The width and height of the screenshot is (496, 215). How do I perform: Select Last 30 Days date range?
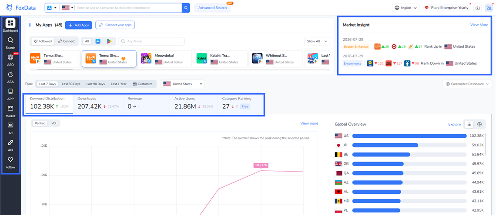coord(71,84)
